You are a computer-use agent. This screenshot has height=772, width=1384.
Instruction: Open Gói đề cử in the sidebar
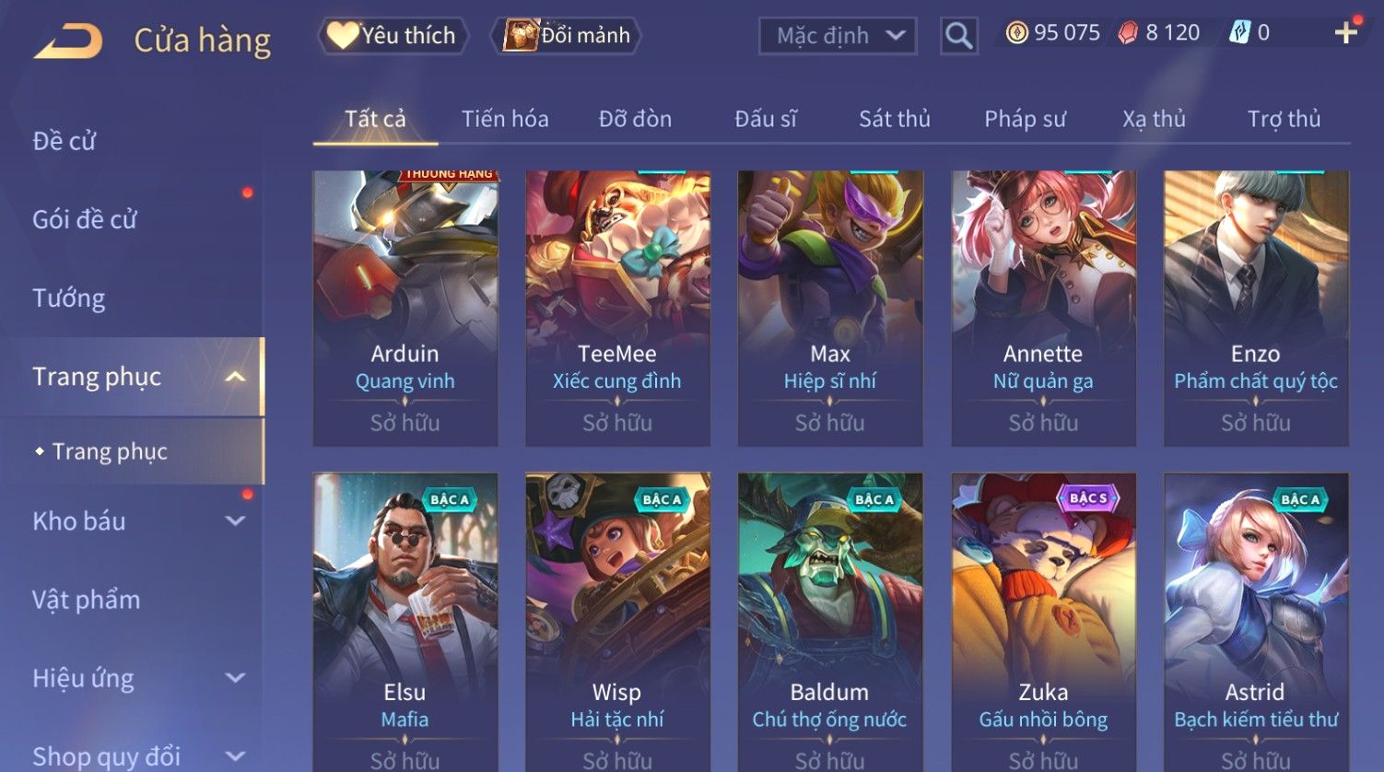click(x=85, y=219)
